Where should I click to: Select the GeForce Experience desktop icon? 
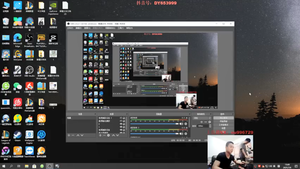pos(53,8)
